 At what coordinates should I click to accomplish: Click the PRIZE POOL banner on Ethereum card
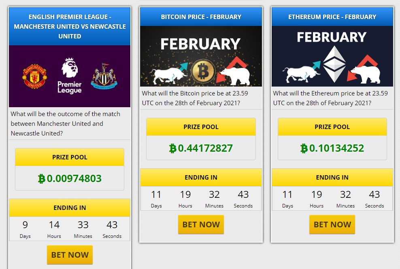332,127
